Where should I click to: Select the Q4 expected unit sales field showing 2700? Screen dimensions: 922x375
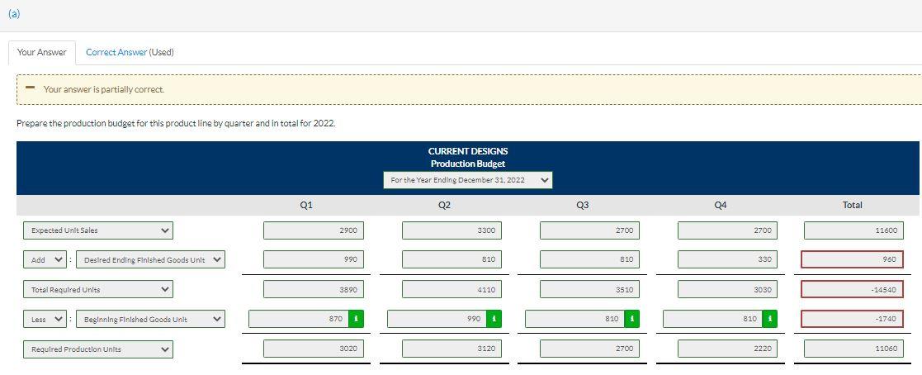(x=727, y=230)
